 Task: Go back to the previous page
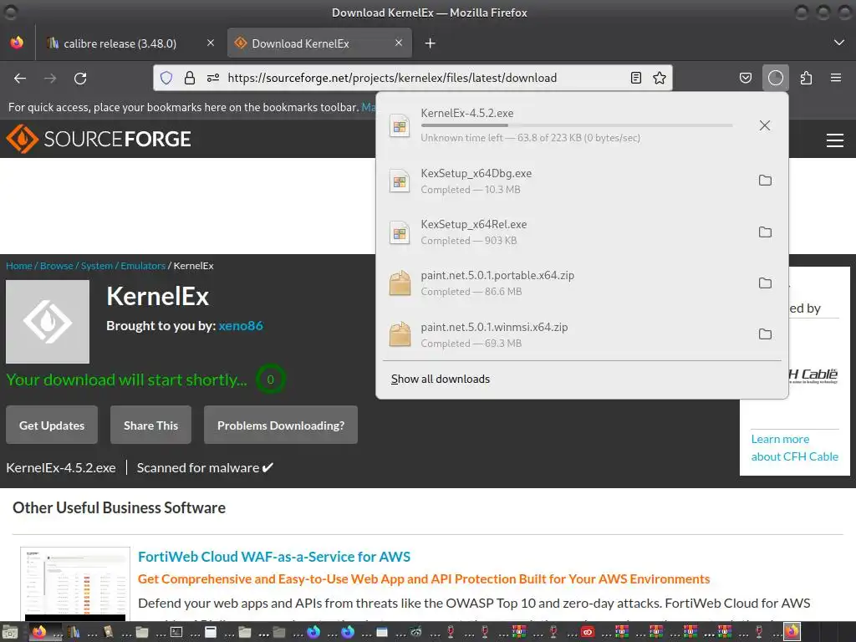click(20, 79)
